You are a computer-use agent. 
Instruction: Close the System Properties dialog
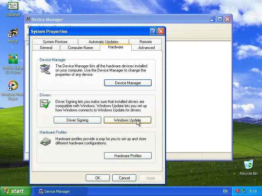point(161,31)
